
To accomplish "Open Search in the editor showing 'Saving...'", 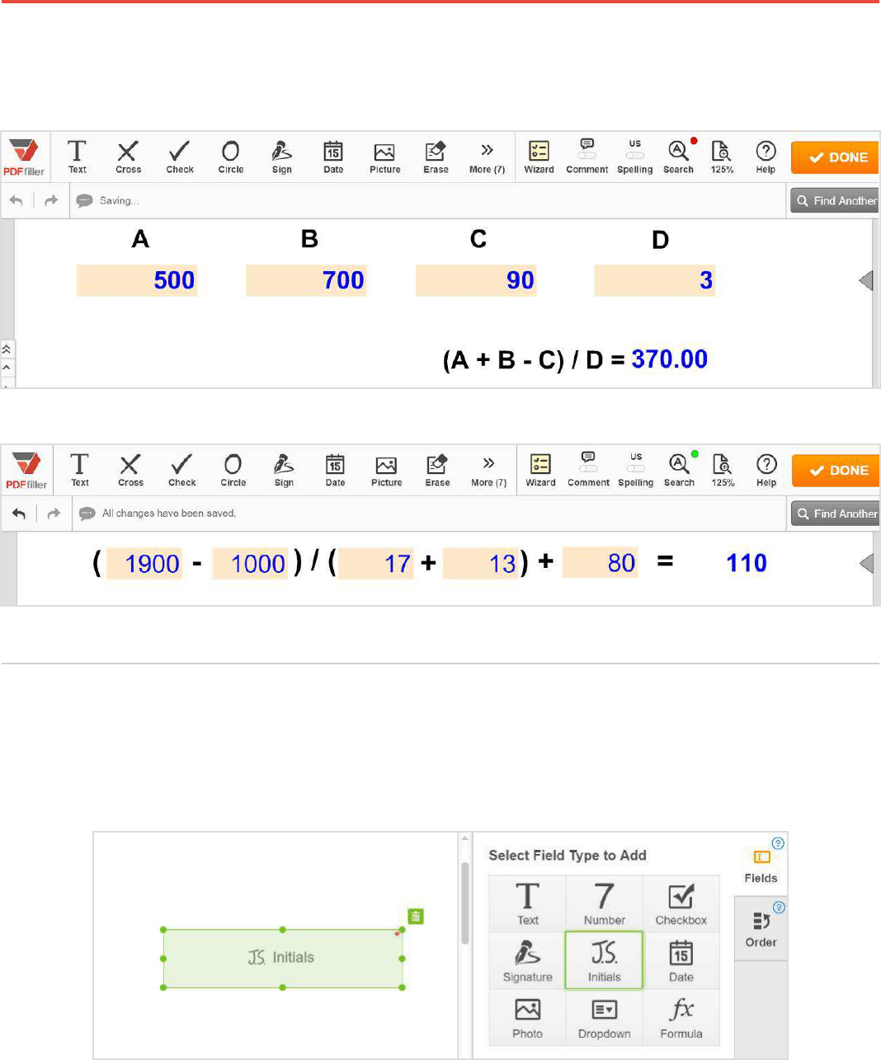I will (678, 157).
